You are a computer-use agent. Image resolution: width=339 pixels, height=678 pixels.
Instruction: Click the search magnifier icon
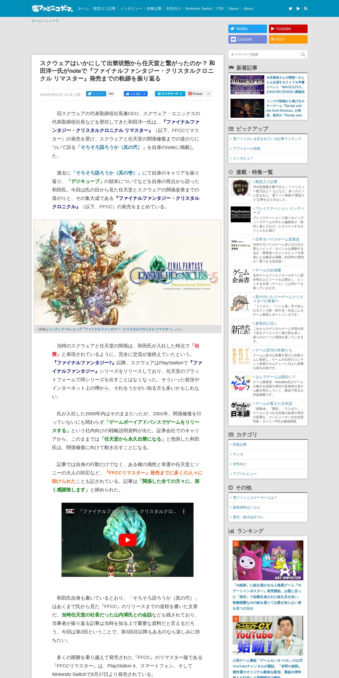[303, 55]
